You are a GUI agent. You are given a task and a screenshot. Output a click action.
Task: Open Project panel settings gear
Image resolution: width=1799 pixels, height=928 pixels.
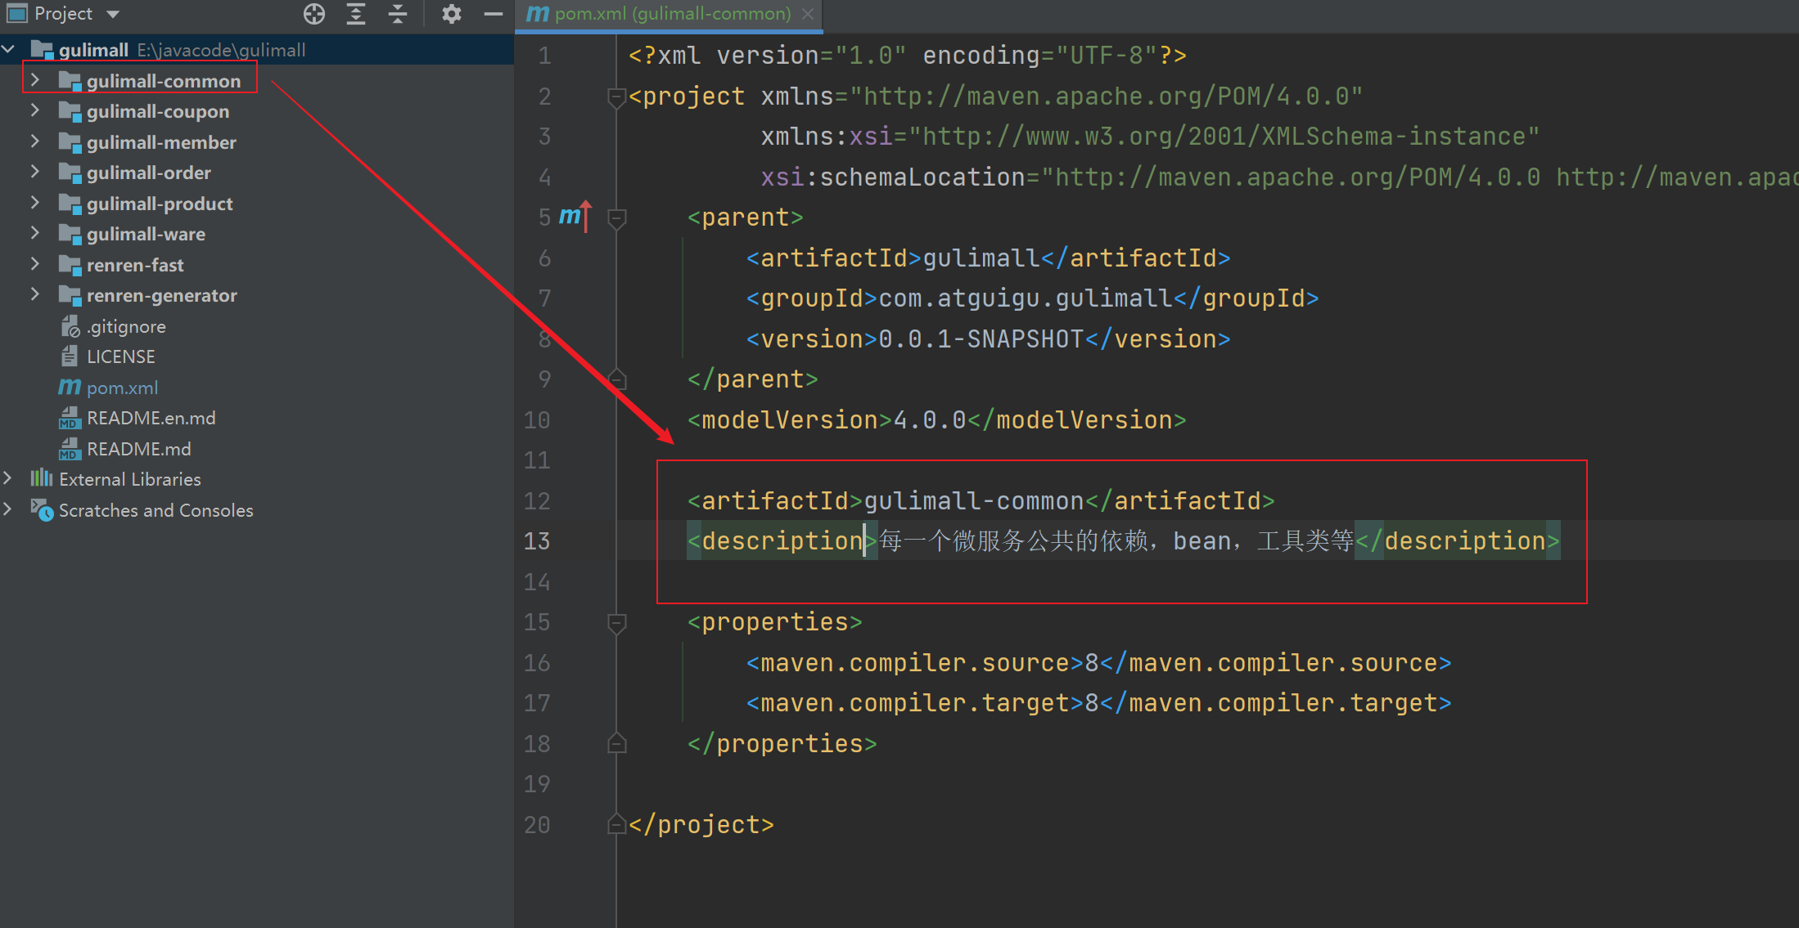tap(451, 14)
